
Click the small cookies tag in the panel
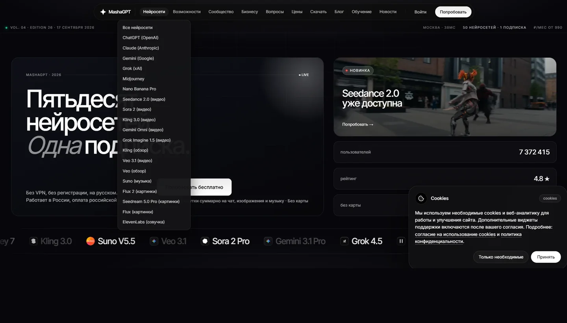[550, 198]
